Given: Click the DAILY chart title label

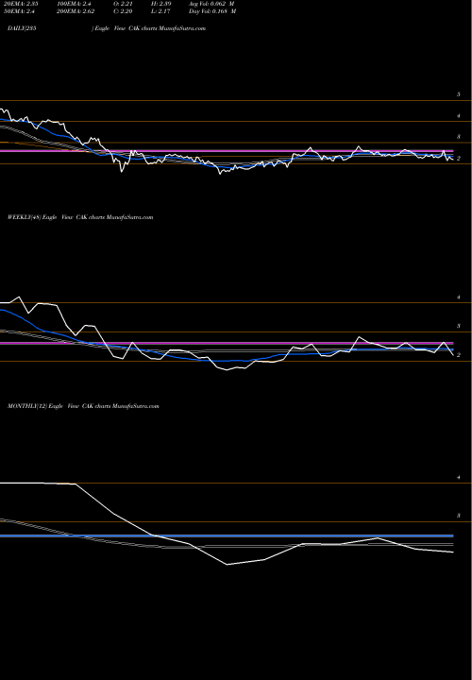Looking at the screenshot, I should tap(22, 28).
